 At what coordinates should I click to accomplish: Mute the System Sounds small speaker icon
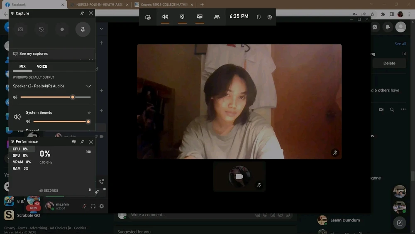point(28,122)
